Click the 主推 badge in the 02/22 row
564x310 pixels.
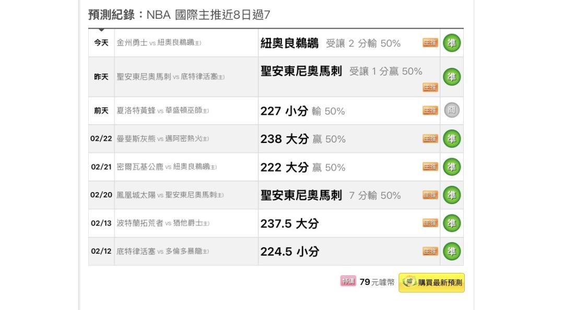point(430,139)
